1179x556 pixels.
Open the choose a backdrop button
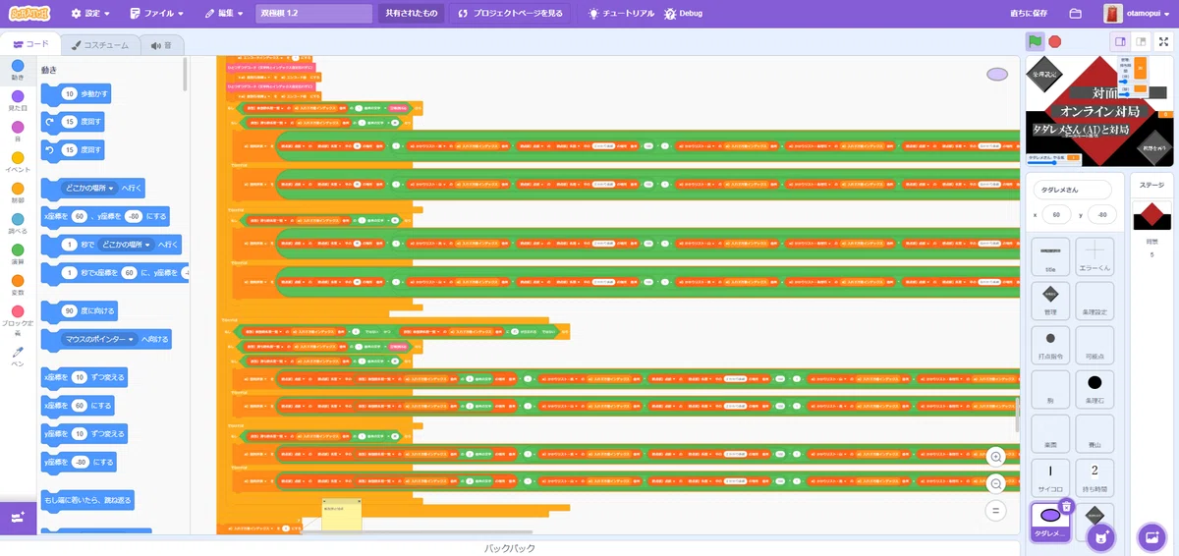coord(1150,537)
